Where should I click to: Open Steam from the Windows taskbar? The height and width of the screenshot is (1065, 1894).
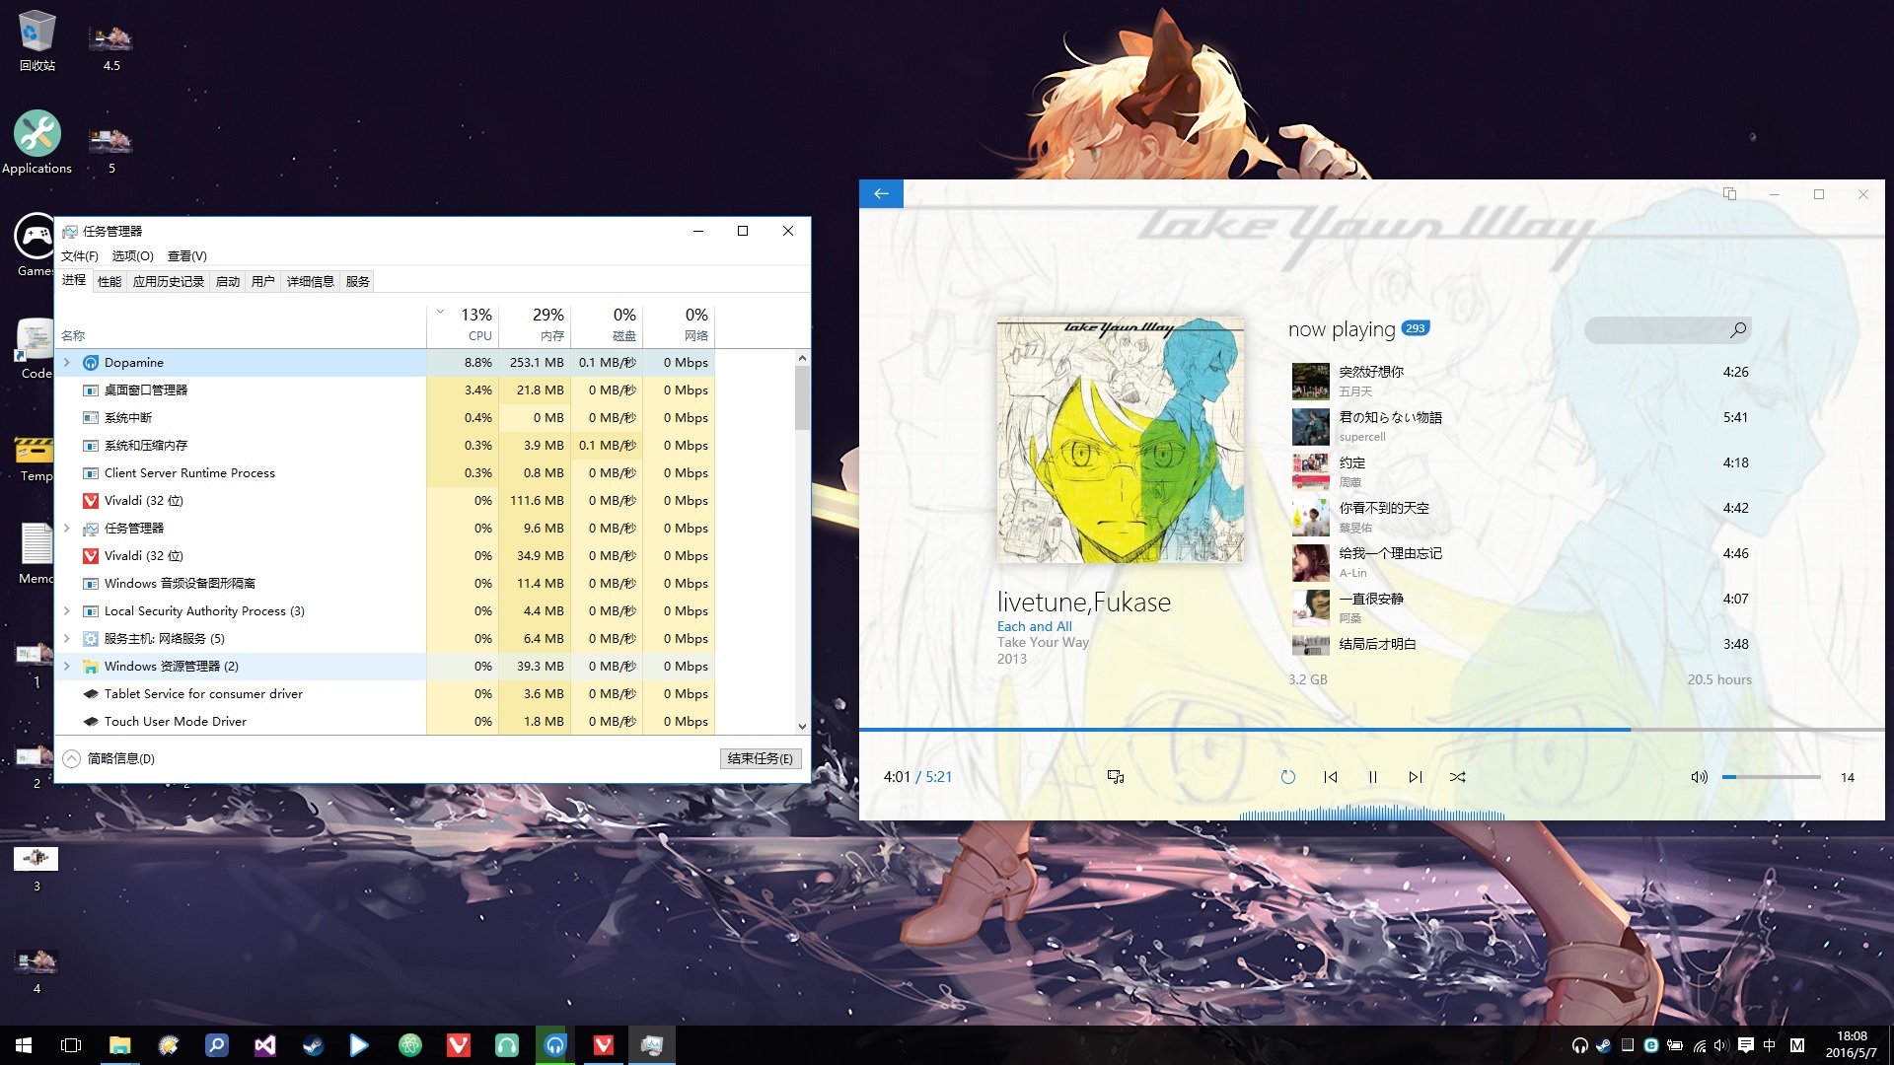(313, 1045)
